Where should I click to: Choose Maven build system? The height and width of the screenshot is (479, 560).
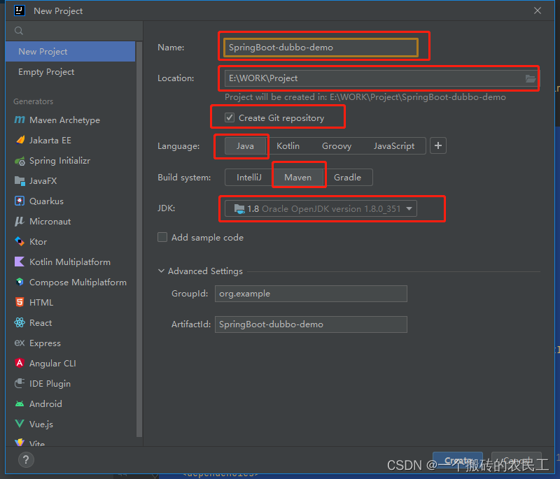click(298, 177)
